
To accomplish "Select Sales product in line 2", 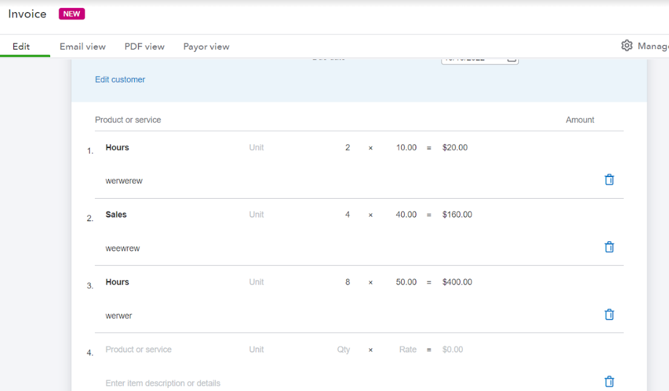I will coord(116,215).
